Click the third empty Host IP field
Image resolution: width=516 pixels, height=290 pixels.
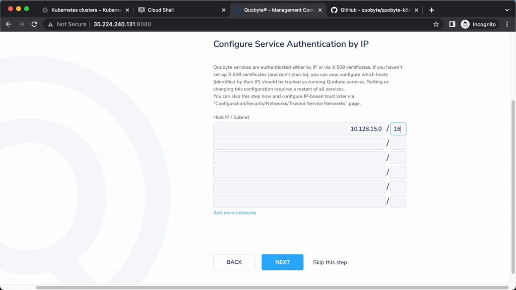tap(299, 158)
